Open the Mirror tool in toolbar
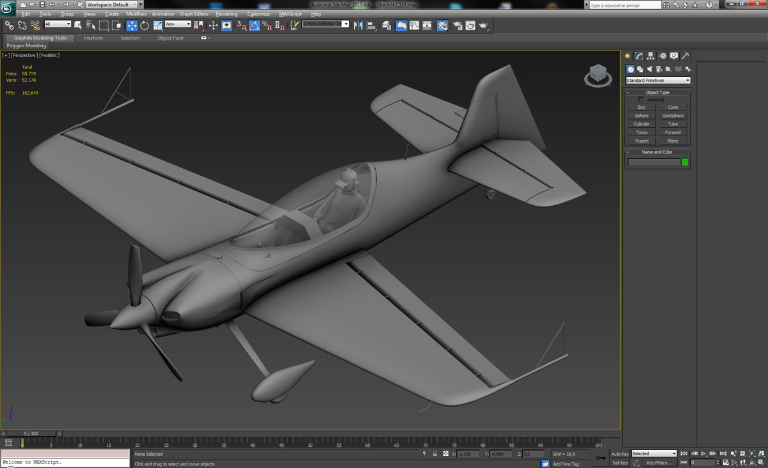Screen dimensions: 768x468 point(358,26)
